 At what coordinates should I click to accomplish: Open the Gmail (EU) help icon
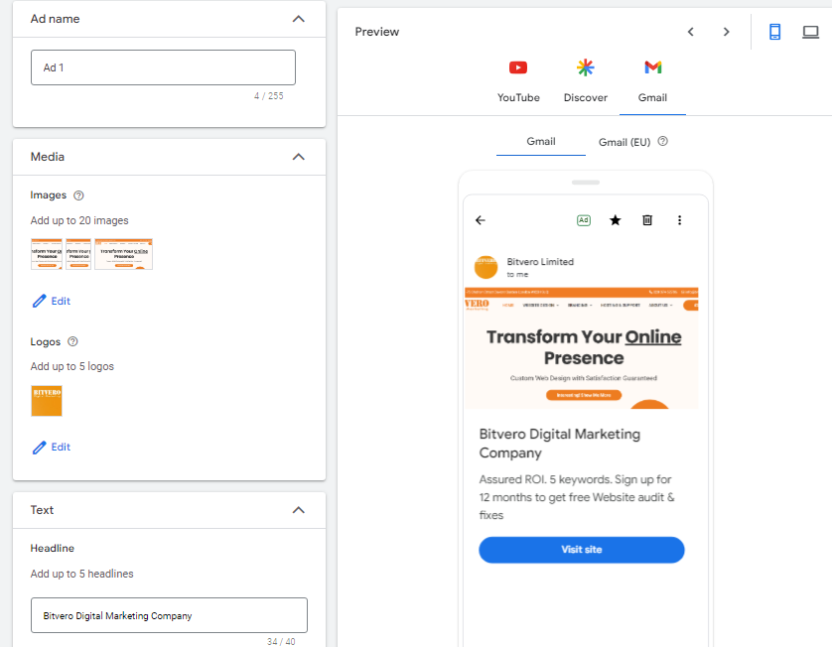coord(663,141)
